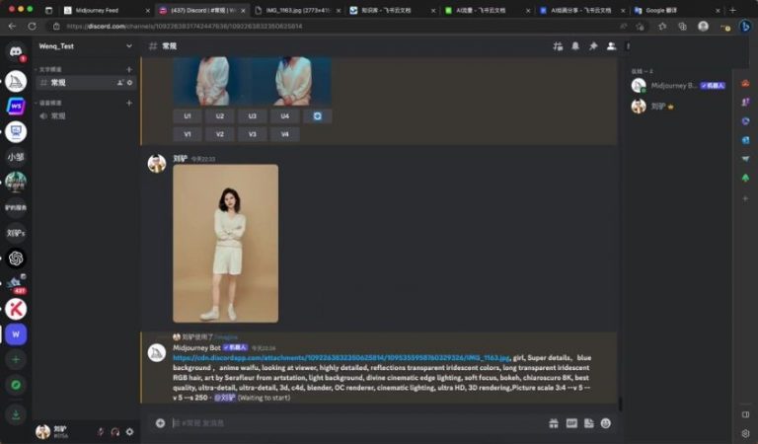Open Discord direct messages home icon
Screen dimensions: 758x444
[x=15, y=51]
